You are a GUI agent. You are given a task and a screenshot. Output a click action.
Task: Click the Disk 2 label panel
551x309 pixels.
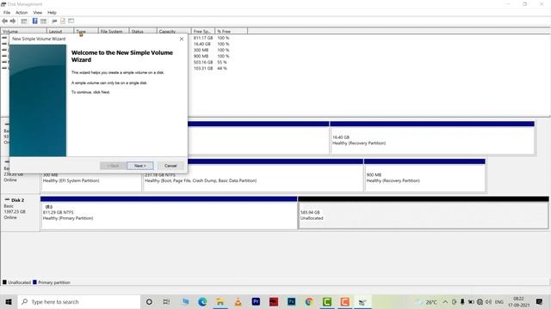pos(20,213)
